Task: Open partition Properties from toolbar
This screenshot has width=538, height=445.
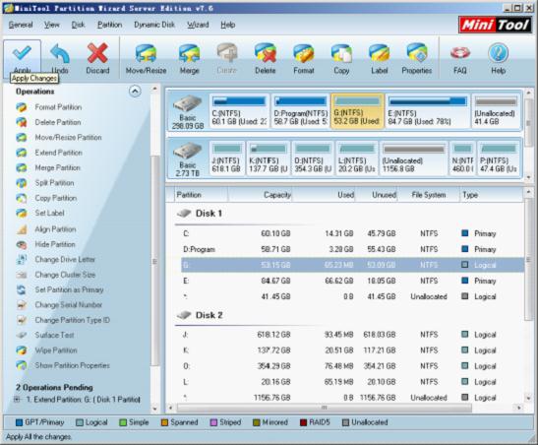Action: tap(417, 54)
